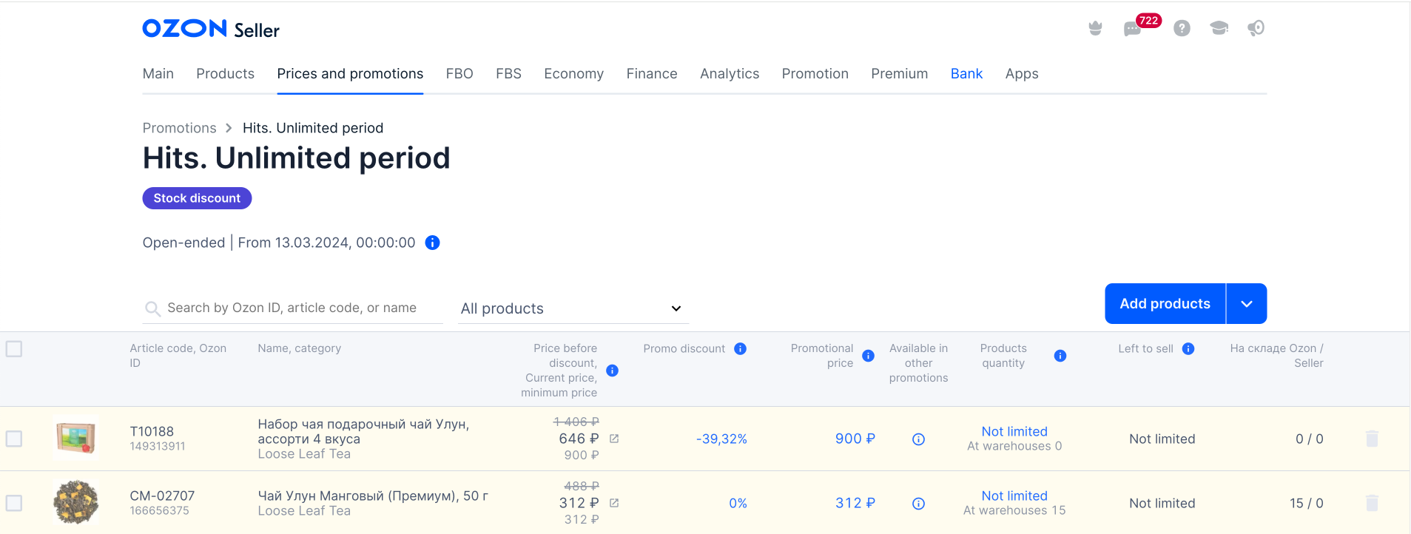Screen dimensions: 1411x534
Task: Open the Apps tab
Action: pos(1022,74)
